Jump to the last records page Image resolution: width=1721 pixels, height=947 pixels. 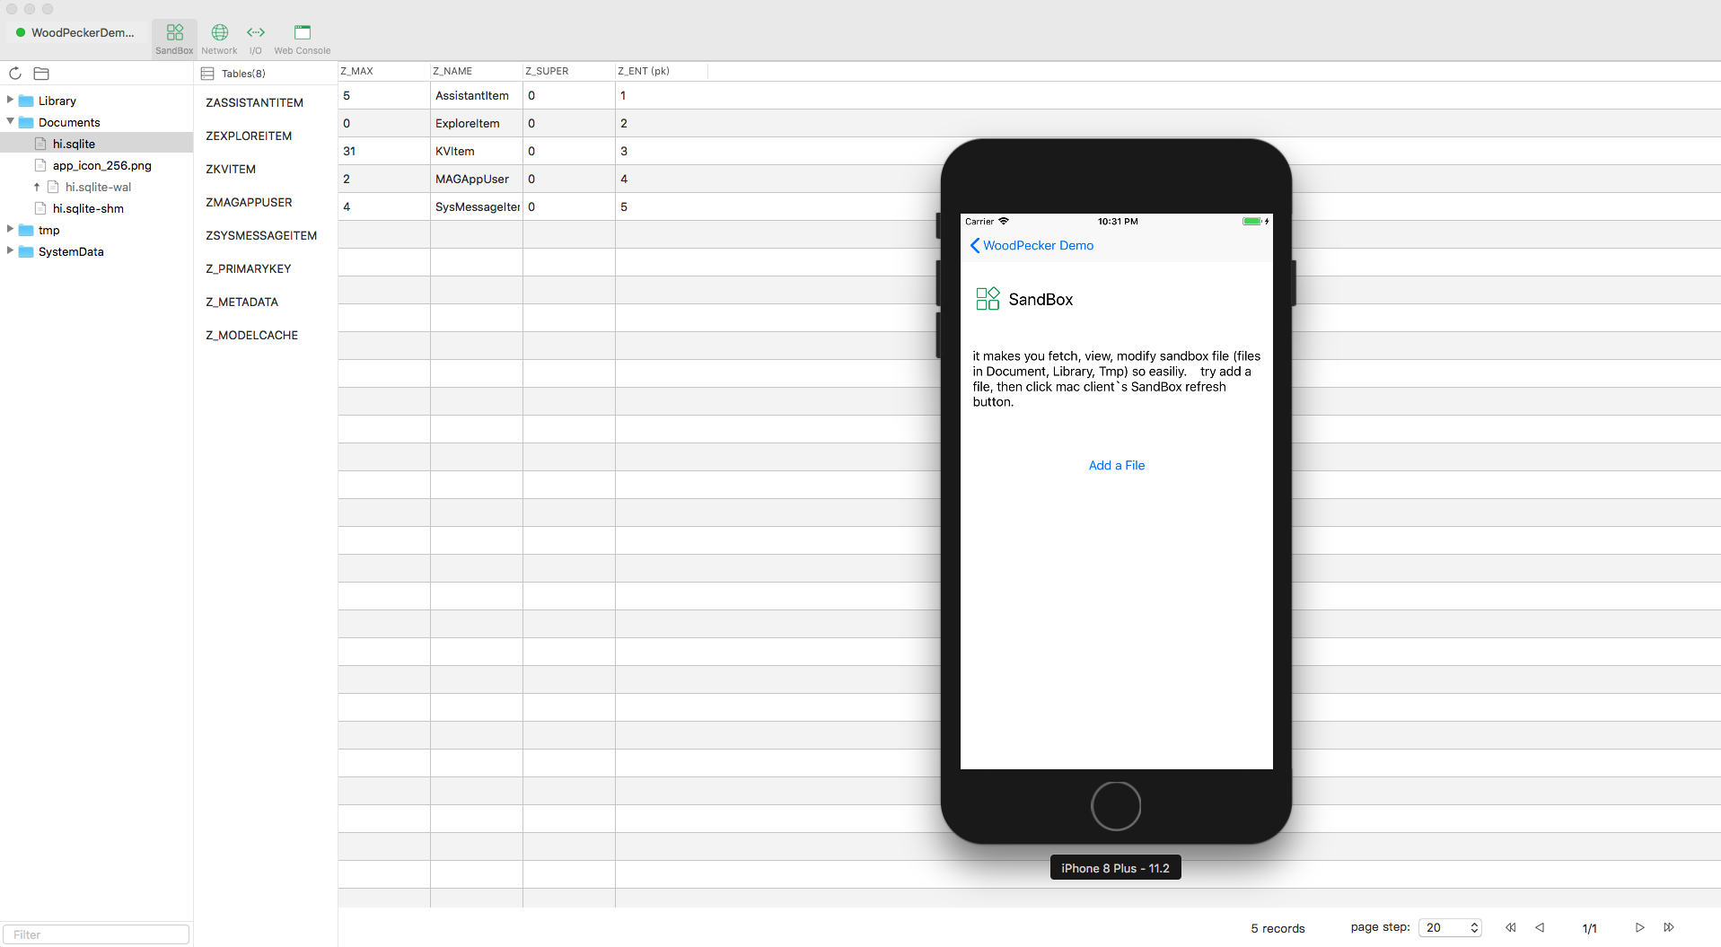tap(1669, 927)
